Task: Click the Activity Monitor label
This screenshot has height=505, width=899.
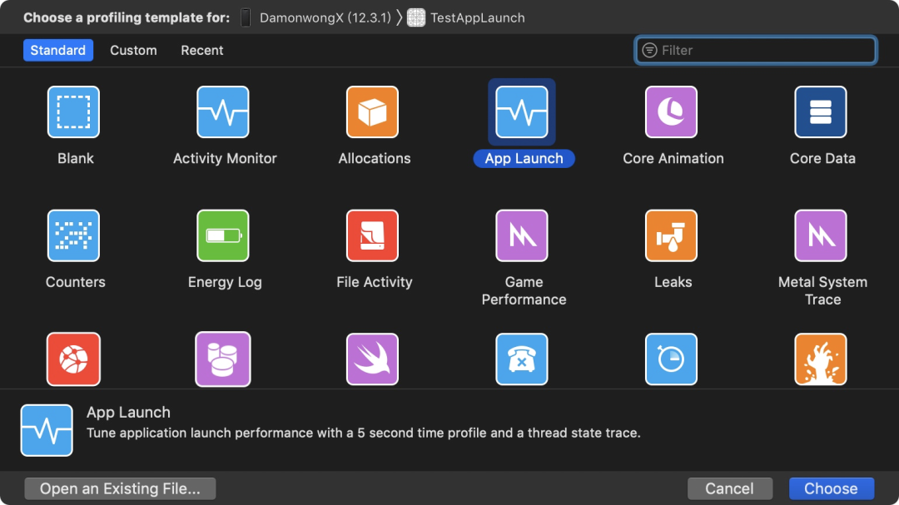Action: click(225, 158)
